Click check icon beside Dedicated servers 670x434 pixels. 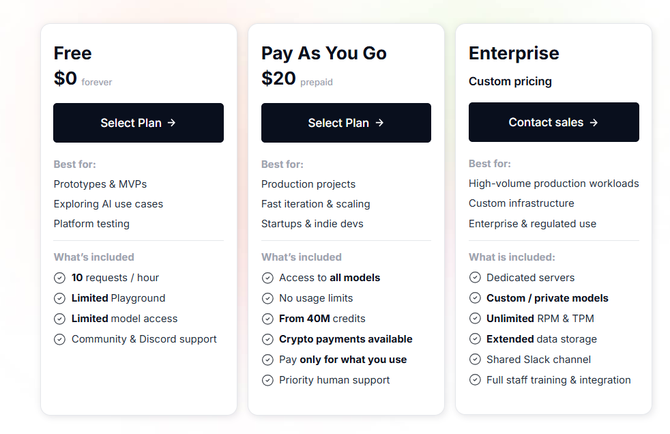[x=475, y=278]
